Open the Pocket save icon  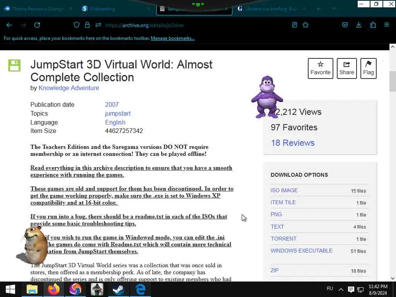pyautogui.click(x=345, y=25)
